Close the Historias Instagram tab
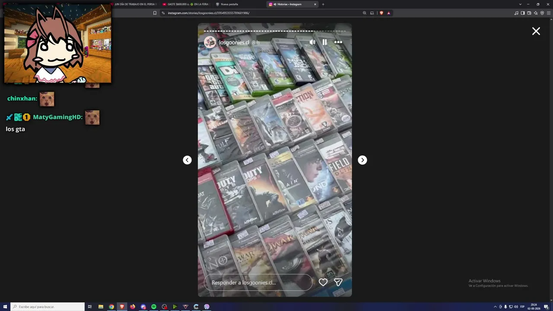 (x=315, y=4)
